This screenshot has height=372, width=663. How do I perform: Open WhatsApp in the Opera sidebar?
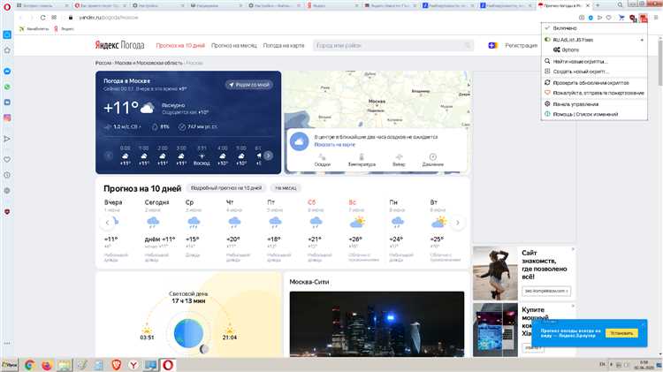pos(7,87)
